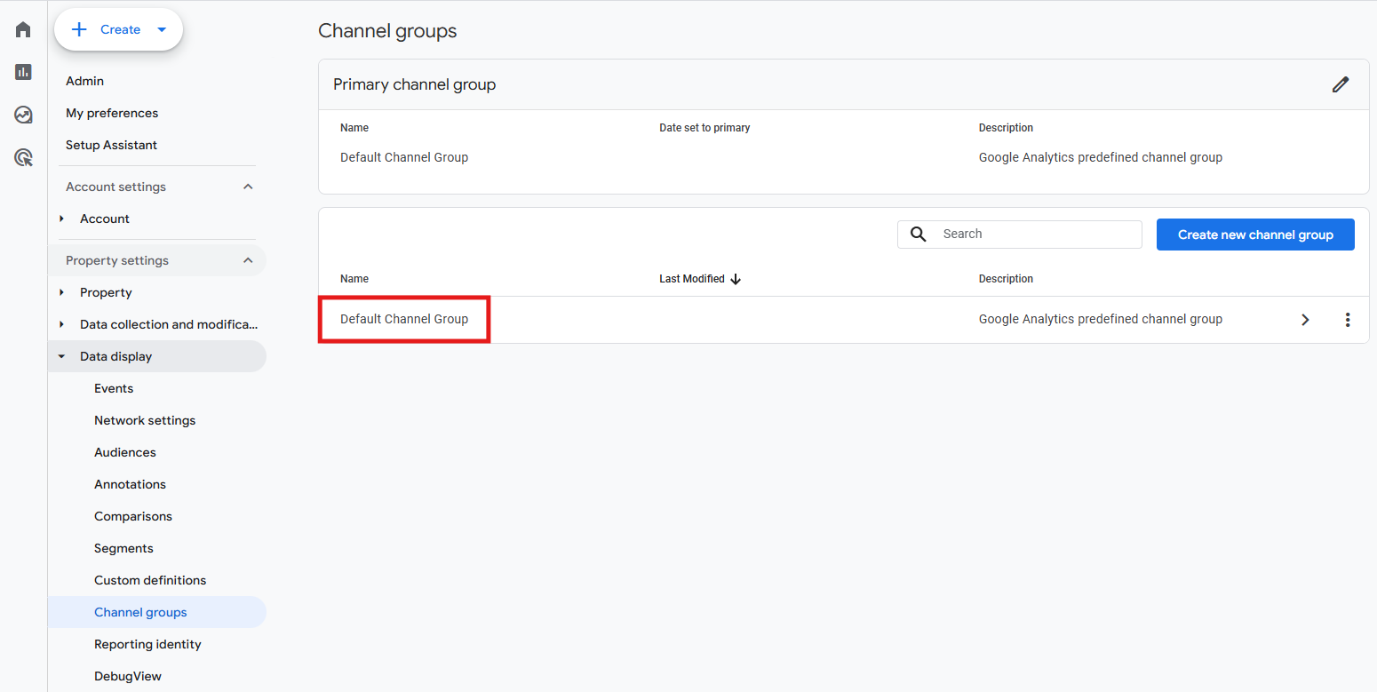Expand the Property tree item
Image resolution: width=1377 pixels, height=692 pixels.
(61, 292)
